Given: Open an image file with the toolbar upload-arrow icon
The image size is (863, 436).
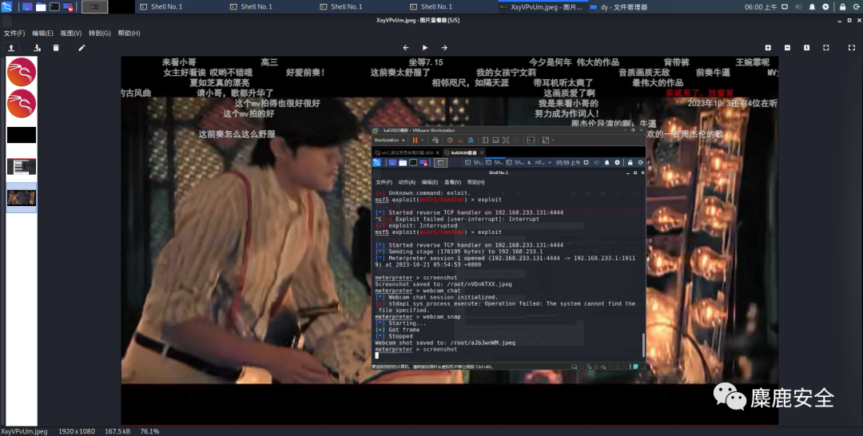Looking at the screenshot, I should [11, 48].
